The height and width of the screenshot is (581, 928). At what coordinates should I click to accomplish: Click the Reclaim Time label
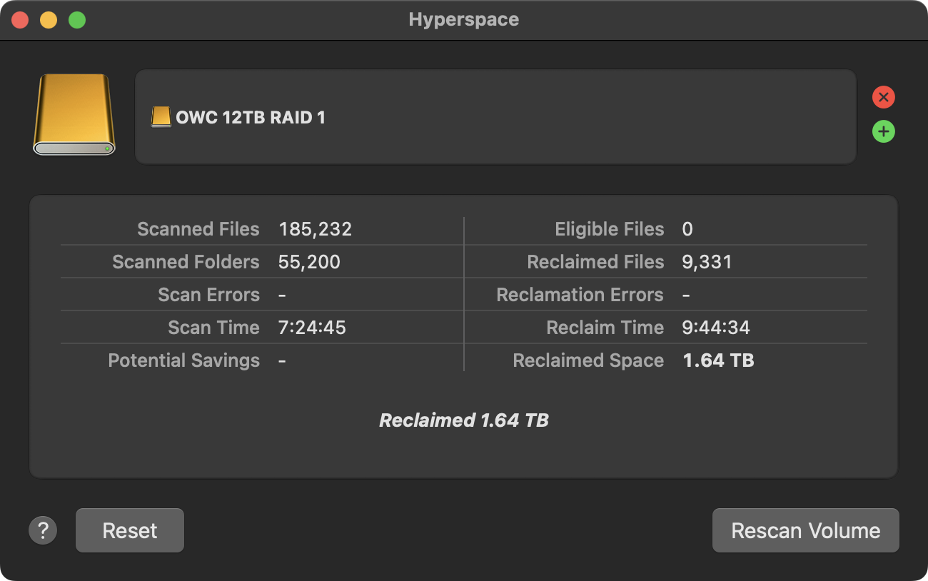pos(605,328)
